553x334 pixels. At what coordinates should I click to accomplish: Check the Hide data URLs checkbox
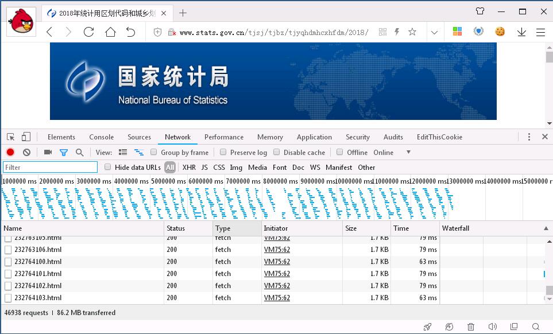(107, 167)
